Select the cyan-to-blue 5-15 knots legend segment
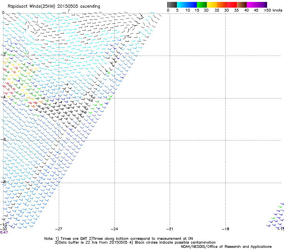 (x=187, y=5)
